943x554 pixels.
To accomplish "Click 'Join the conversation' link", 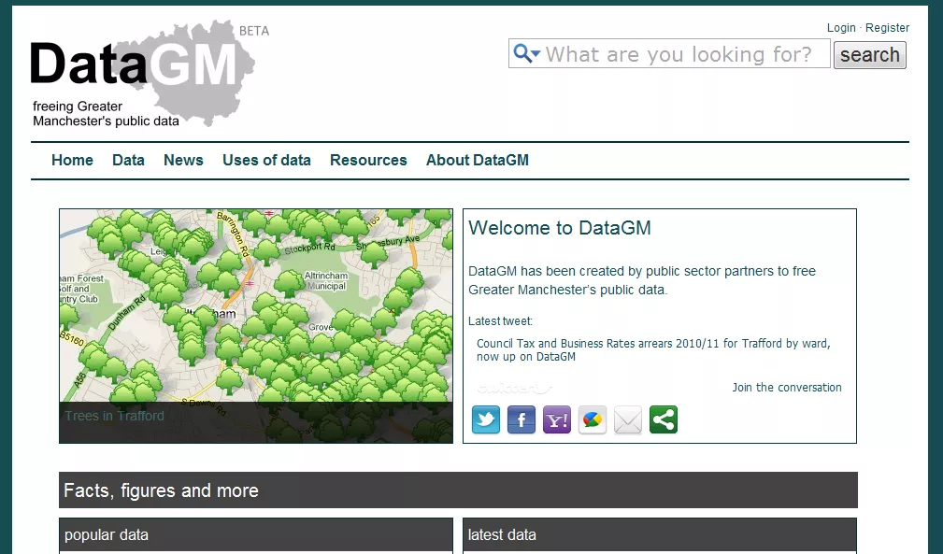I will (787, 388).
